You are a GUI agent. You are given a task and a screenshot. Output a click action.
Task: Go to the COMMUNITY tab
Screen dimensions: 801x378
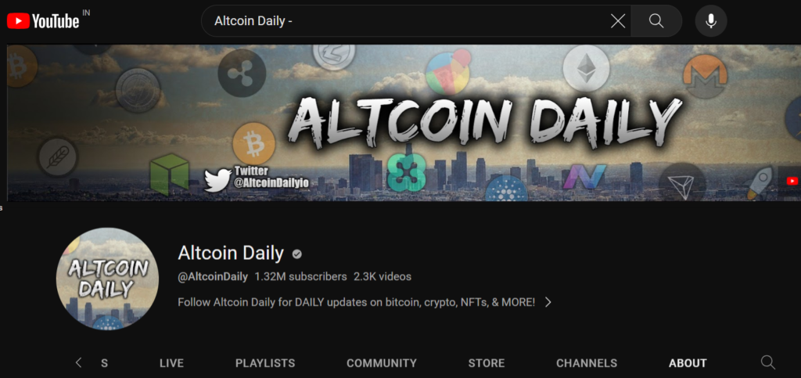tap(382, 363)
